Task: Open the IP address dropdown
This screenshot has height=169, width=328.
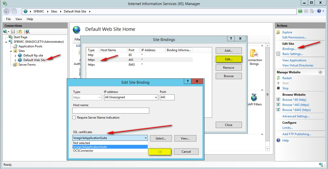Action: pos(156,97)
